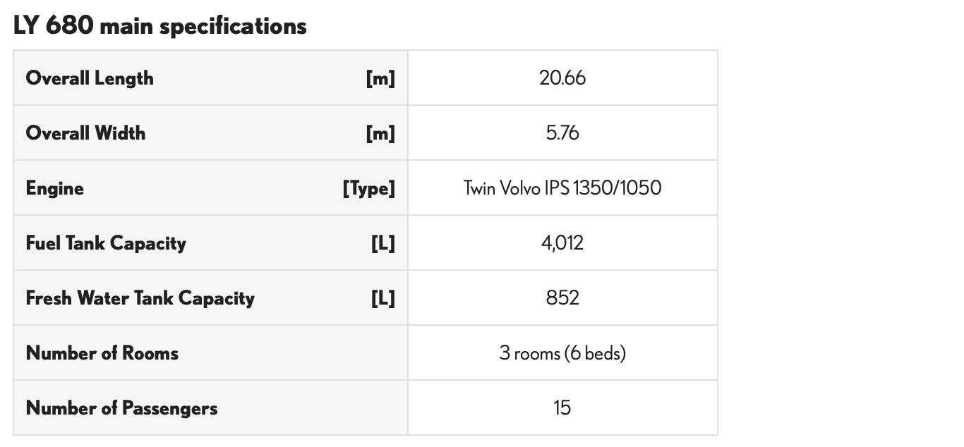The width and height of the screenshot is (964, 447).
Task: Click the [L] unit beside Fresh Water Tank
Action: coord(383,299)
